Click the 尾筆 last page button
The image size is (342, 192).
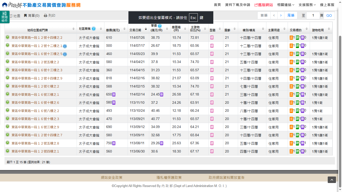tap(291, 15)
